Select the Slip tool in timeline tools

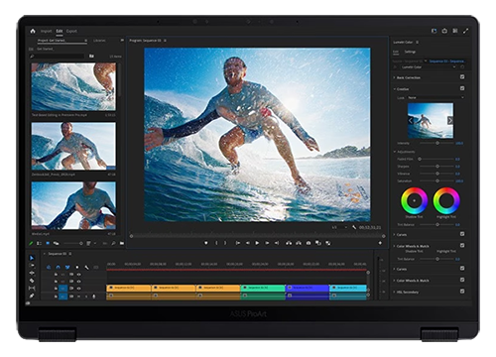pyautogui.click(x=32, y=289)
